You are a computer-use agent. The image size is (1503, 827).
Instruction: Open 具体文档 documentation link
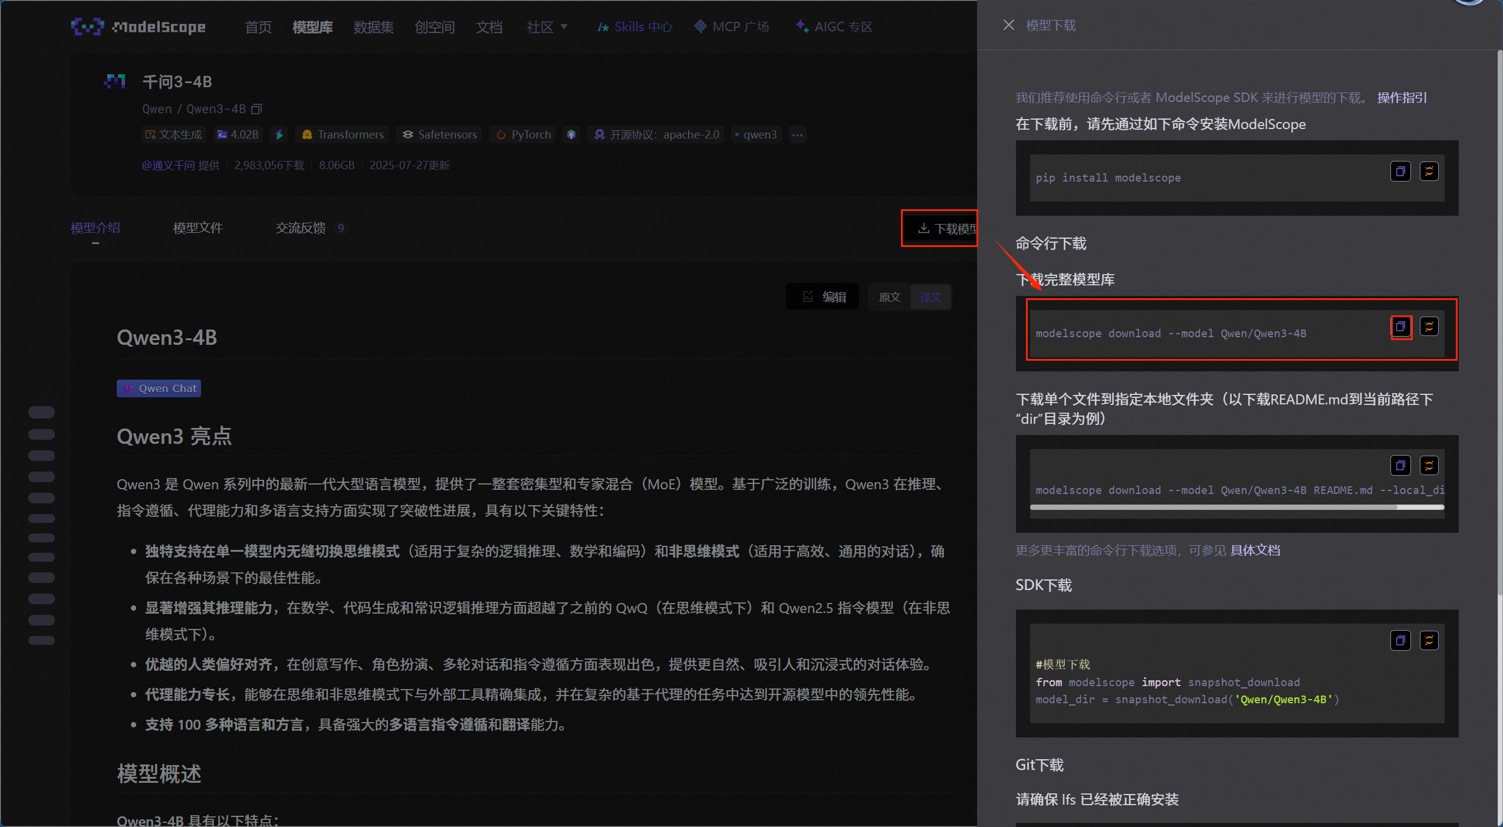[x=1255, y=551]
